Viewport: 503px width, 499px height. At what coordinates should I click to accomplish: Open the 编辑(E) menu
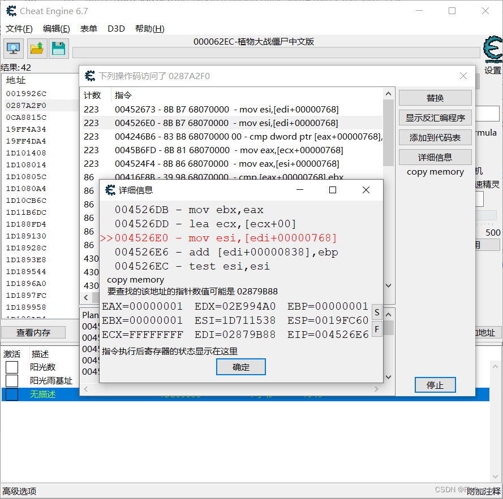coord(56,29)
